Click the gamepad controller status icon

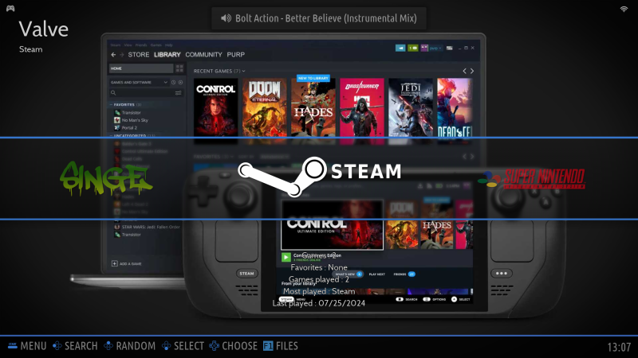point(10,9)
